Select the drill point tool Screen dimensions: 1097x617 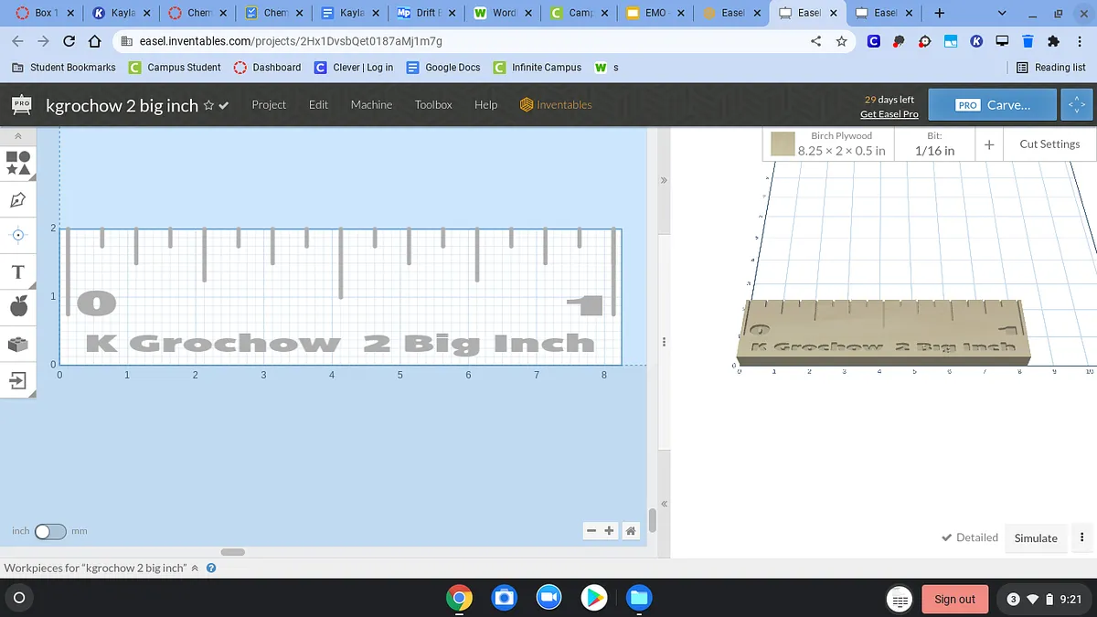[x=18, y=235]
